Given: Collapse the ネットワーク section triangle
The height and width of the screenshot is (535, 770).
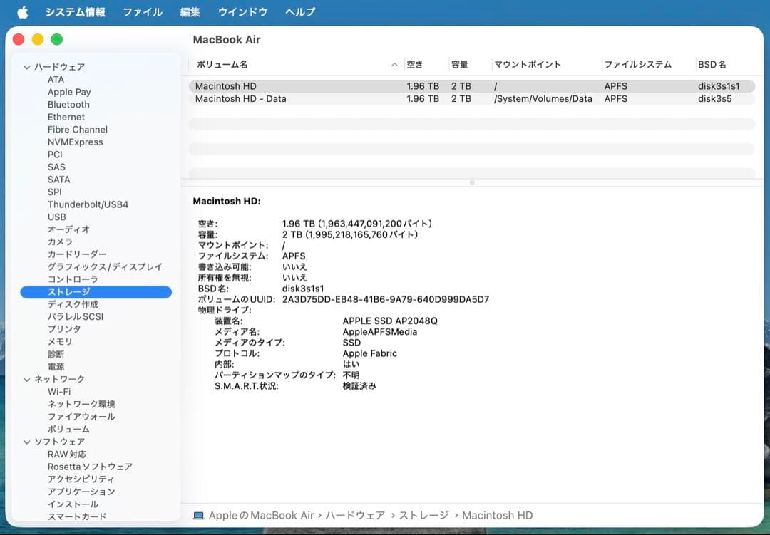Looking at the screenshot, I should coord(26,379).
